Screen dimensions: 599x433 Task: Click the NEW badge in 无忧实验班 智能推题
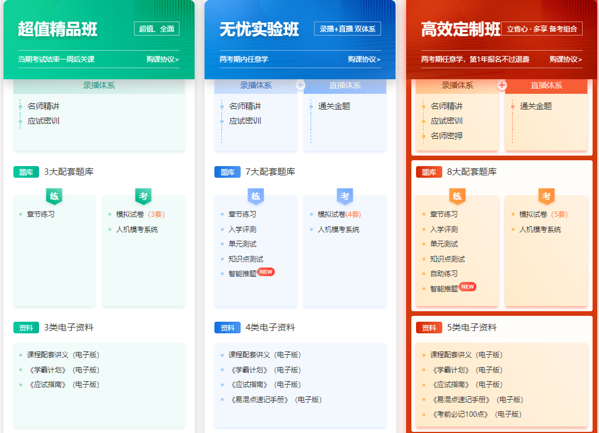pyautogui.click(x=266, y=272)
